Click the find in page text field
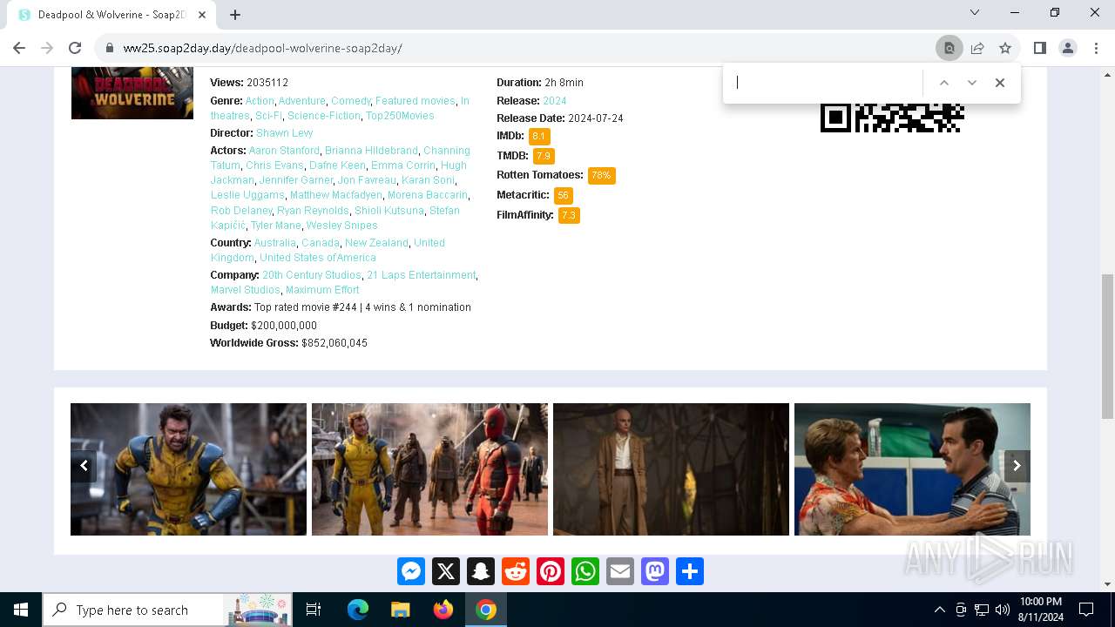Image resolution: width=1115 pixels, height=627 pixels. pos(825,83)
